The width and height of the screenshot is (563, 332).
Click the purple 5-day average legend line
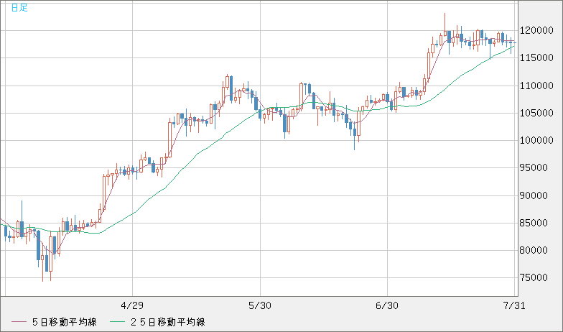19,322
